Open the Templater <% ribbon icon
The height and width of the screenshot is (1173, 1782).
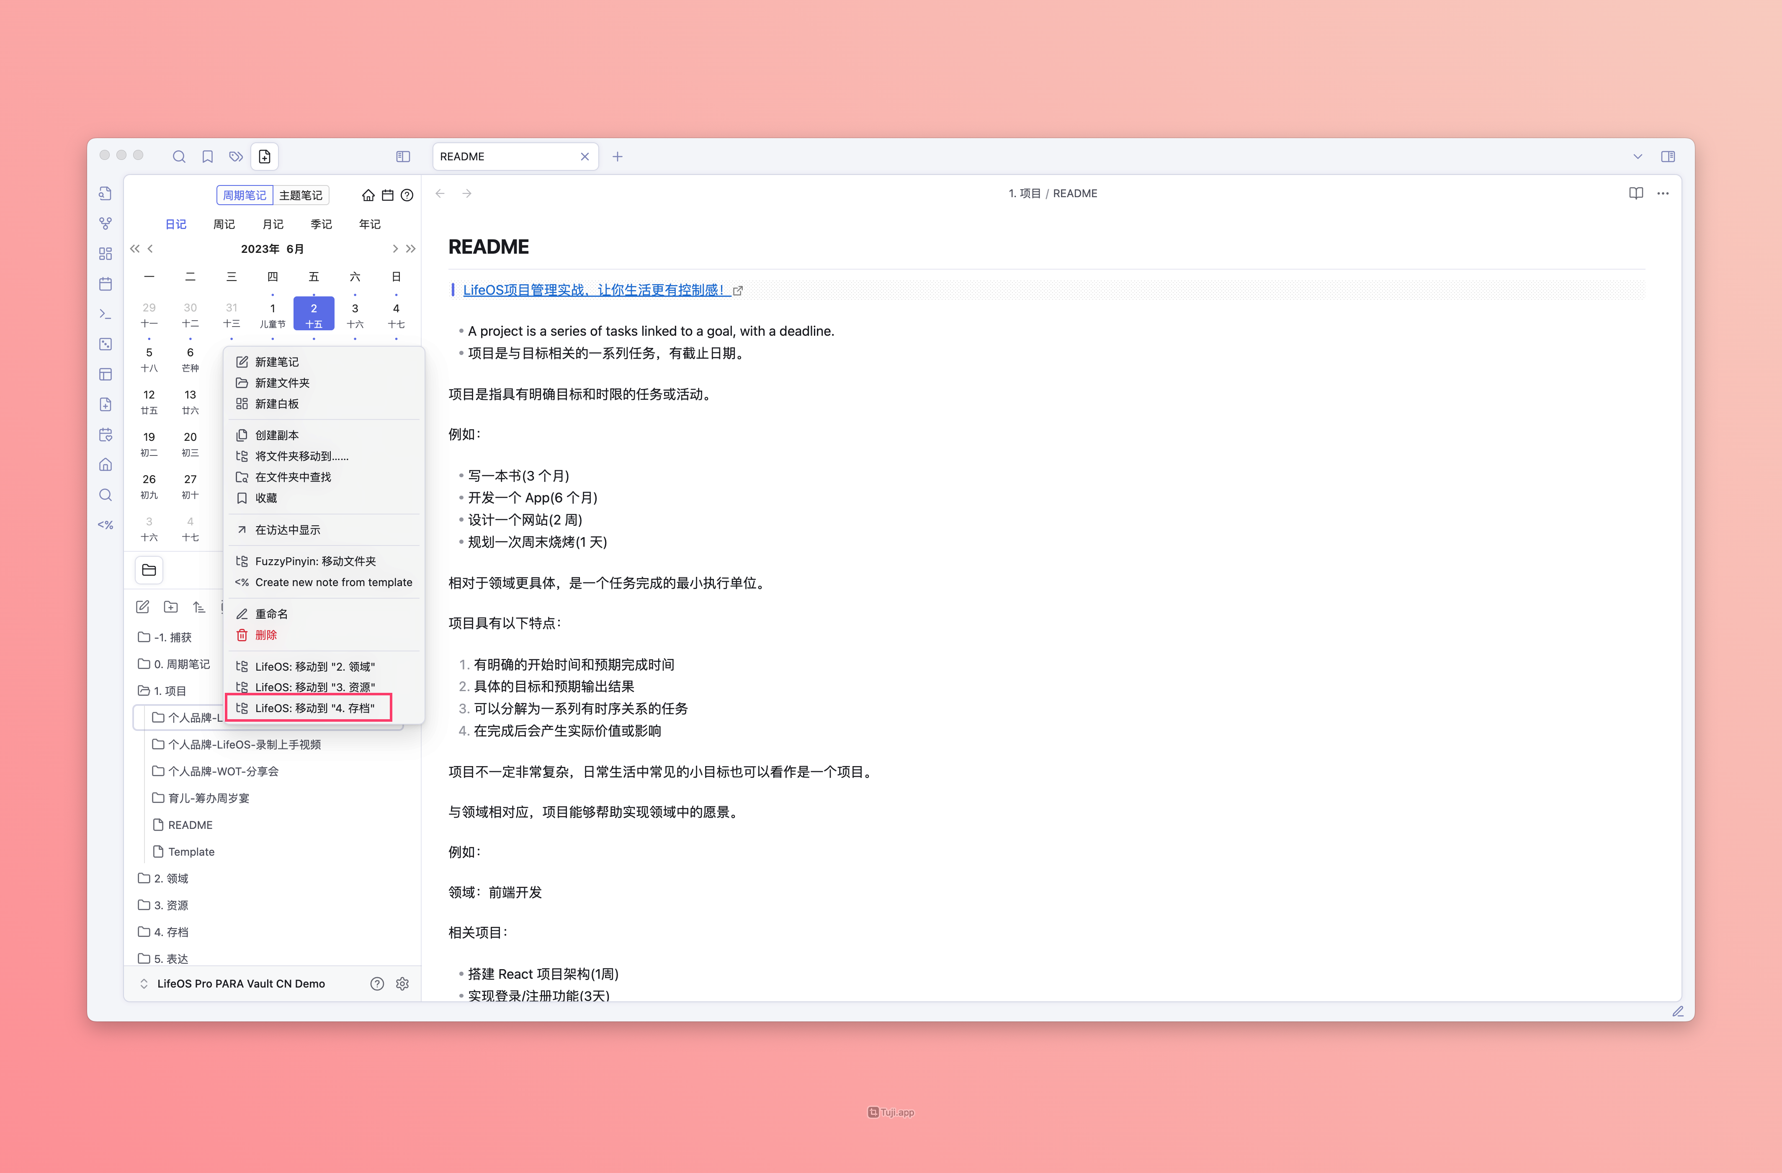pyautogui.click(x=106, y=525)
